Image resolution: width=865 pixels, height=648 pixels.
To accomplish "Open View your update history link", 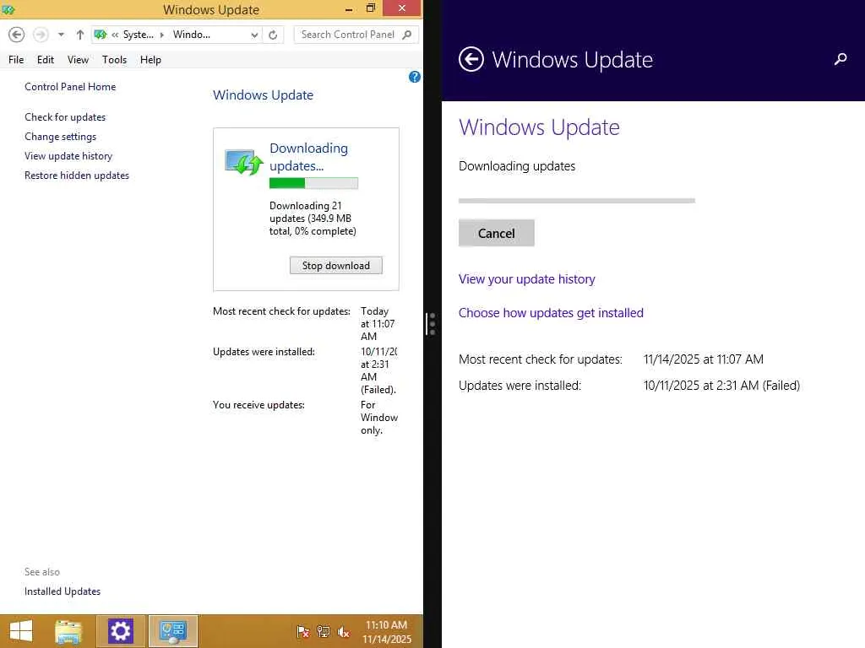I will tap(527, 279).
